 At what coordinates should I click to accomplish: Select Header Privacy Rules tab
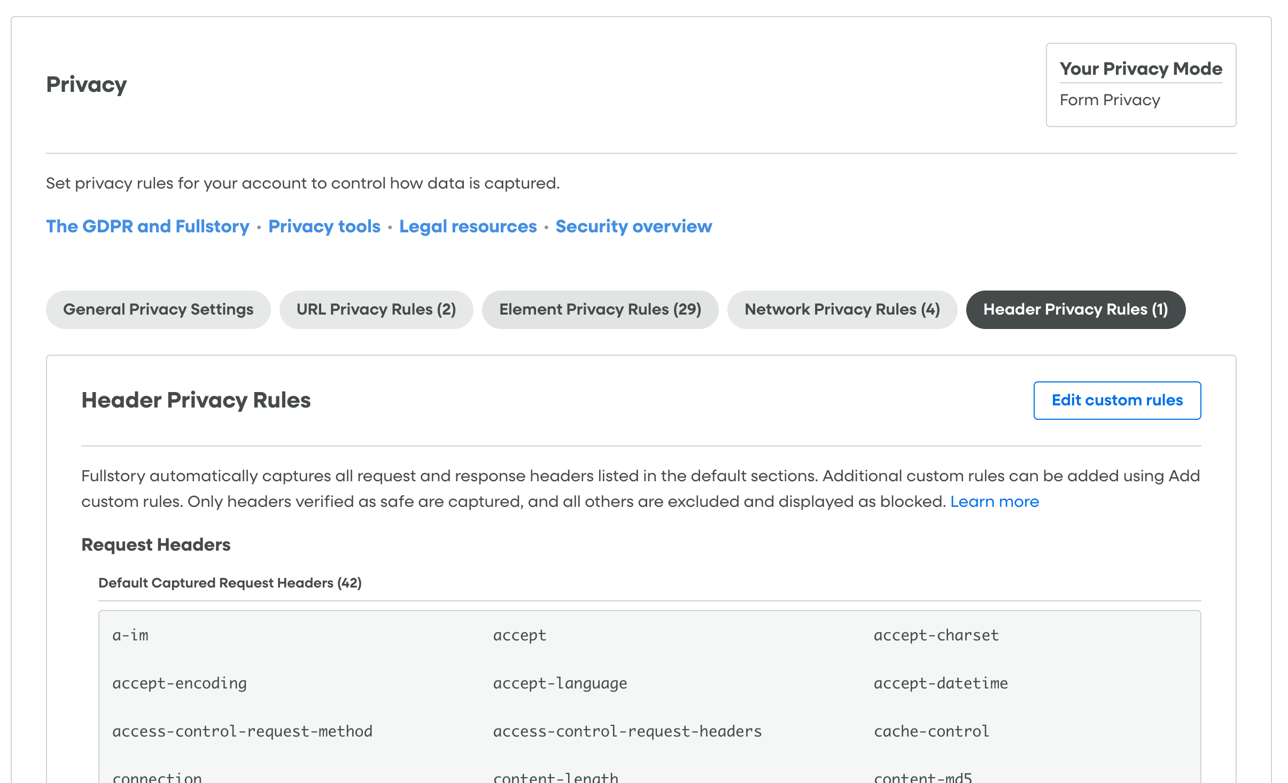(1075, 309)
